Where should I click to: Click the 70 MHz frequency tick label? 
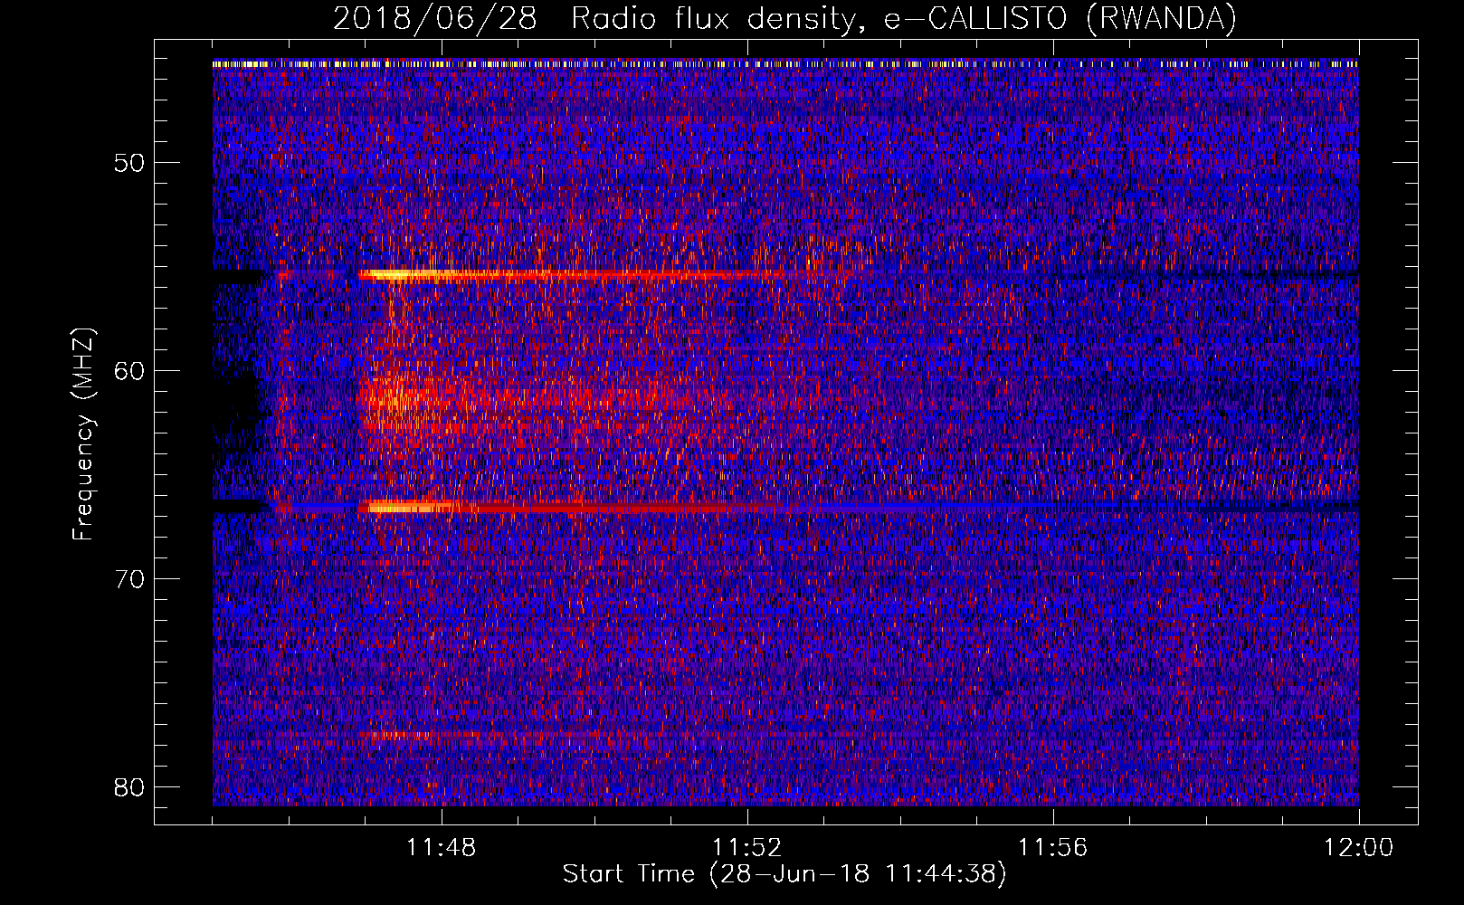[x=130, y=578]
